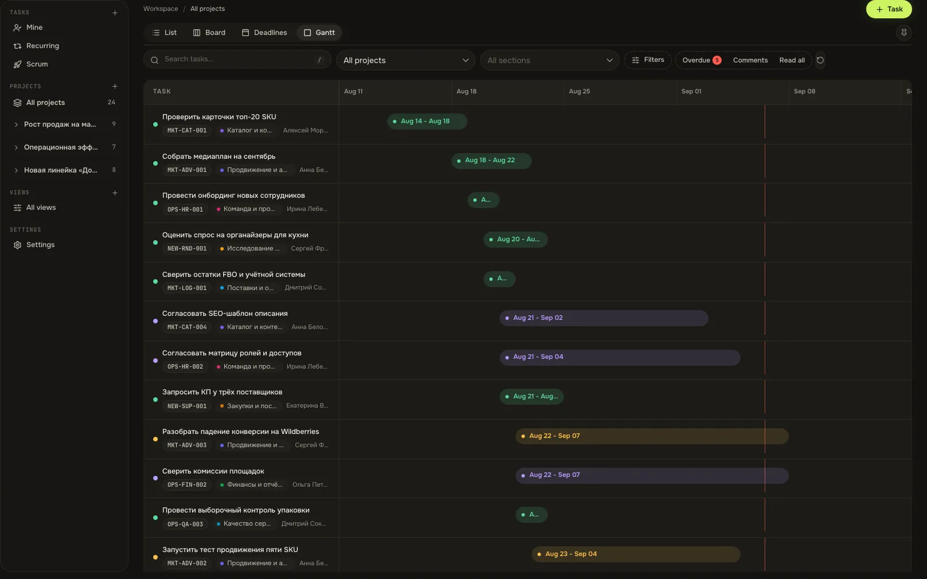Open Settings via the gear icon
This screenshot has width=927, height=579.
[17, 245]
